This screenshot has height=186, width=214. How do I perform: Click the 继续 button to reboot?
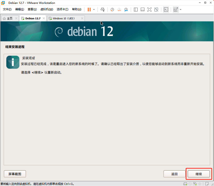click(198, 174)
